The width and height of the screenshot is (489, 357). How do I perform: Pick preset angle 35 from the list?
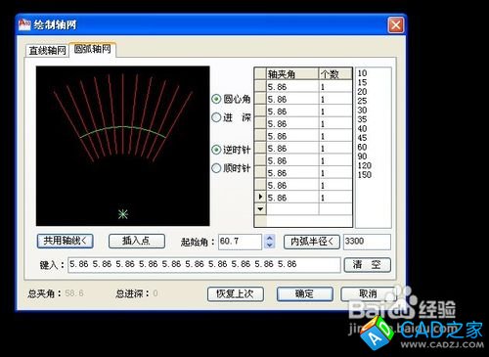click(362, 119)
